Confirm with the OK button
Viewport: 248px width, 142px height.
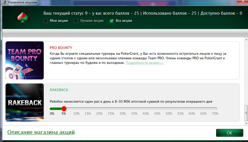[x=230, y=133]
